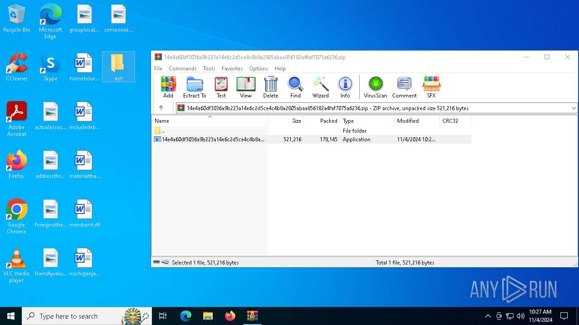
Task: Select CCleaner desktop icon
Action: (17, 68)
